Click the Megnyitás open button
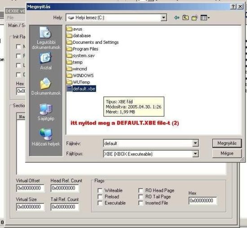The width and height of the screenshot is (247, 228). tap(227, 143)
